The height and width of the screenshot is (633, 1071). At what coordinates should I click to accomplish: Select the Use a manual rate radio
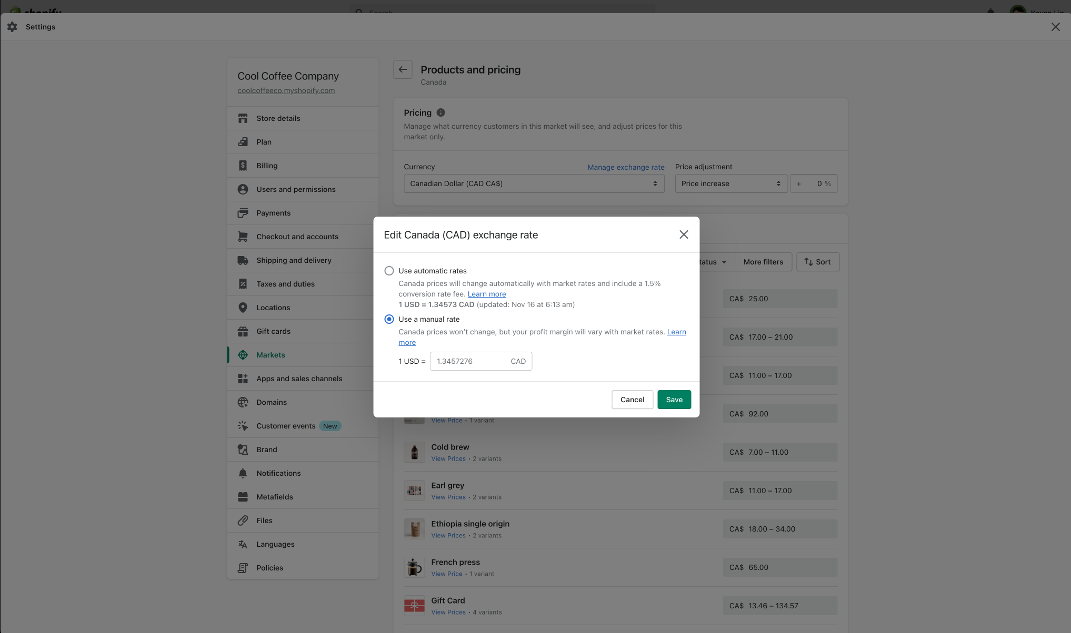389,319
